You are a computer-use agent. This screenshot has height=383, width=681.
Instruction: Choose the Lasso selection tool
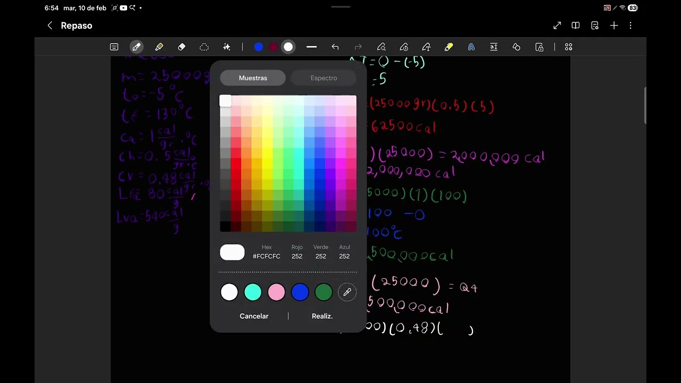[x=204, y=47]
